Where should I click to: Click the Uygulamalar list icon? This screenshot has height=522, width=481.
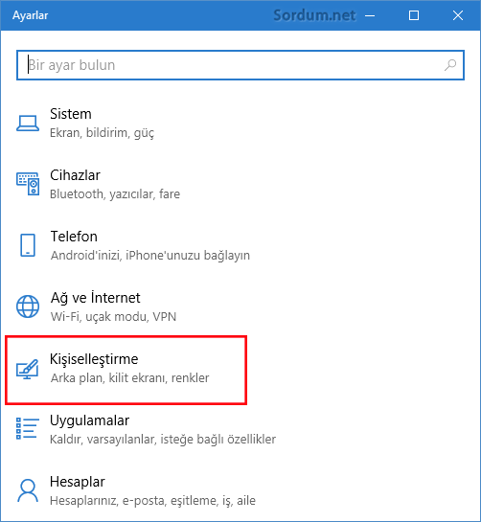pyautogui.click(x=28, y=429)
